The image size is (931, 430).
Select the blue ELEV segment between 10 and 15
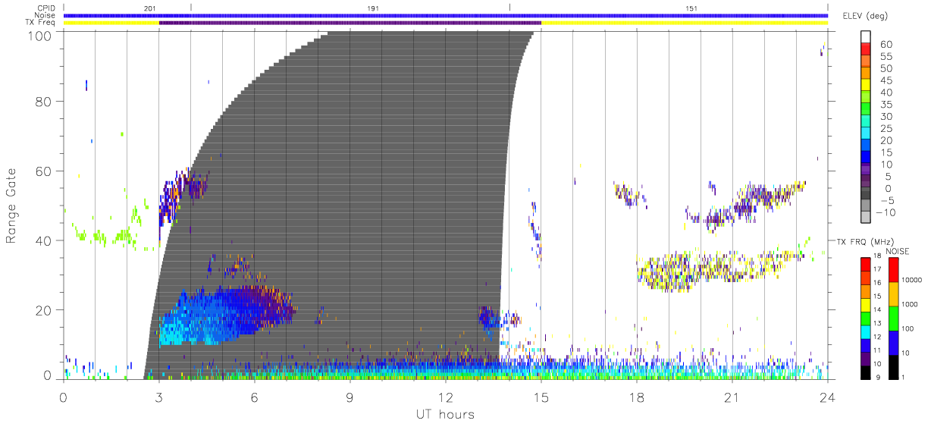click(866, 158)
